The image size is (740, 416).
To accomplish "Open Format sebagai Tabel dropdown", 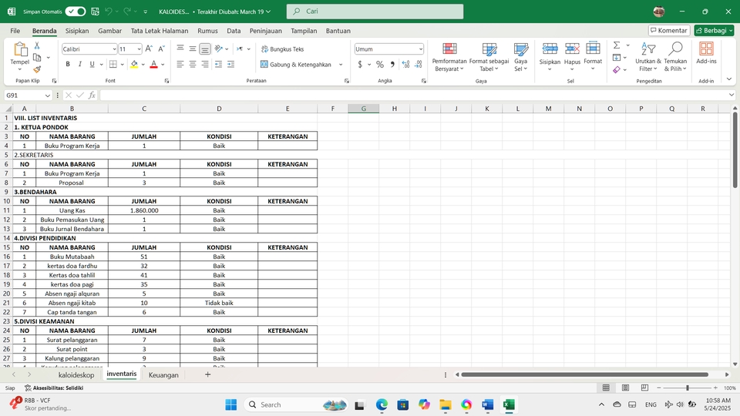I will [x=489, y=58].
